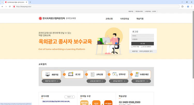Click 회원가입 in the top utility bar
This screenshot has height=105, width=194.
click(131, 11)
